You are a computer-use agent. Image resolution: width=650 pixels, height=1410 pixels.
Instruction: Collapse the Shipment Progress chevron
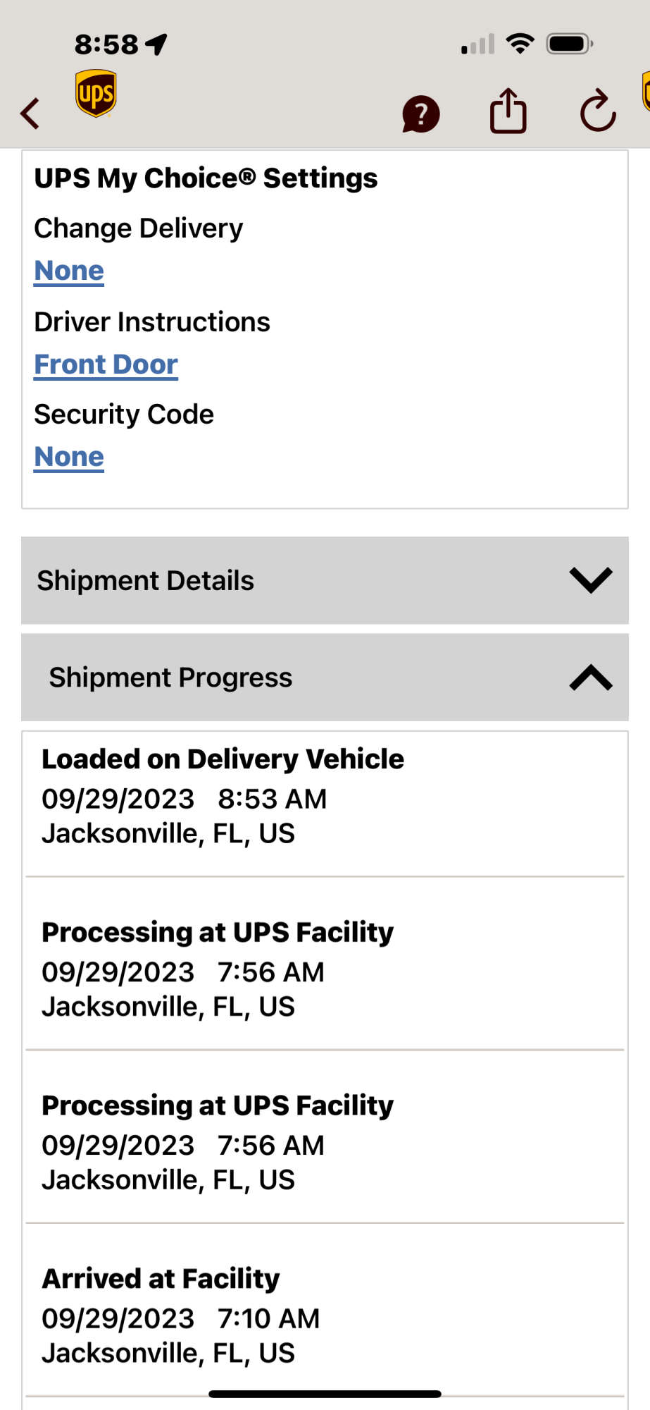[x=591, y=678]
